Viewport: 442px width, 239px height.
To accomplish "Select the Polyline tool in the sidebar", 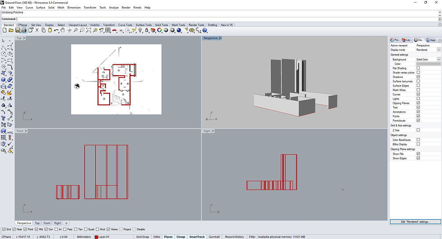I will pyautogui.click(x=4, y=47).
